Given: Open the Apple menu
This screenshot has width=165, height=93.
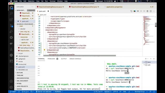Looking at the screenshot, I should tap(11, 1).
